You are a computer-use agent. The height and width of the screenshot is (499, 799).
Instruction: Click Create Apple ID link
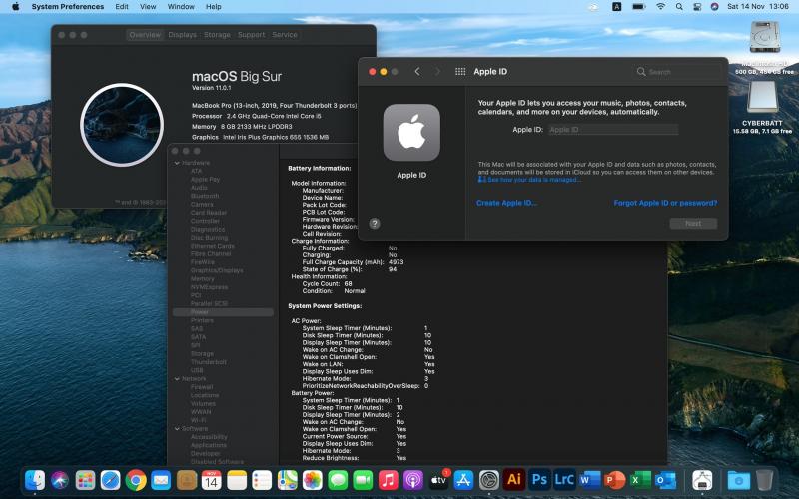pyautogui.click(x=506, y=203)
